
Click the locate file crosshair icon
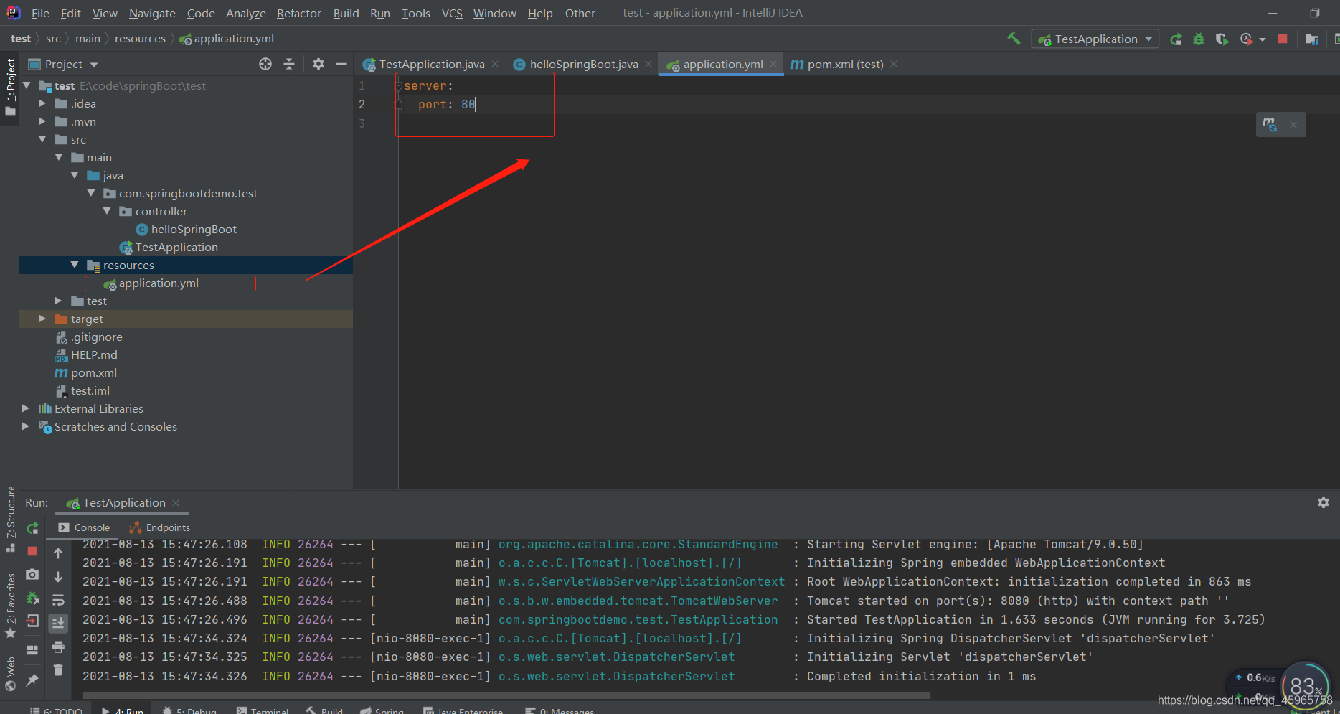tap(265, 64)
